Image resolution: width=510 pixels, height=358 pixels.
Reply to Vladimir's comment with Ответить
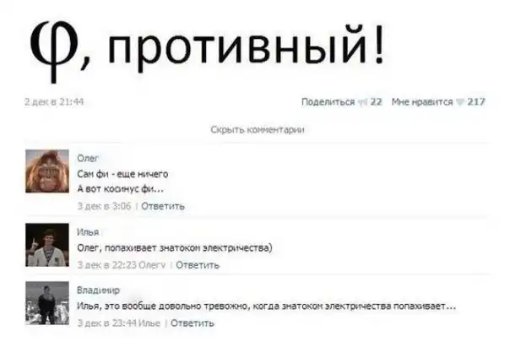click(193, 323)
